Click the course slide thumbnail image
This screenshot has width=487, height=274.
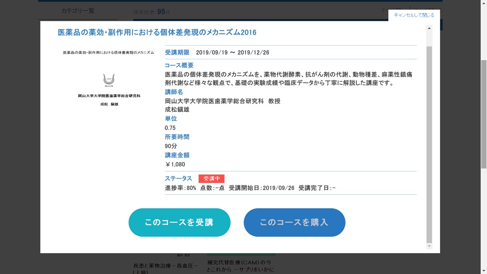pyautogui.click(x=109, y=79)
